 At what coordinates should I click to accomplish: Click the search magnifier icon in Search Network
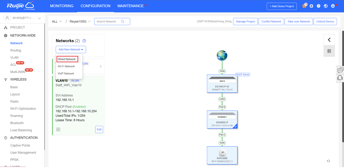click(x=123, y=22)
